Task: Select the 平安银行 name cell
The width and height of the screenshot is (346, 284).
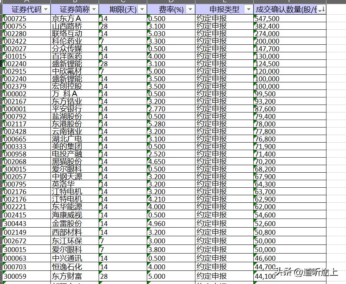Action: point(75,109)
